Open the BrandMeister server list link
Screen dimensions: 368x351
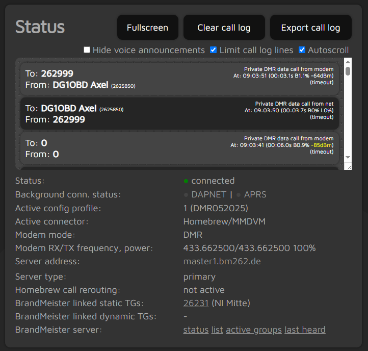(217, 330)
